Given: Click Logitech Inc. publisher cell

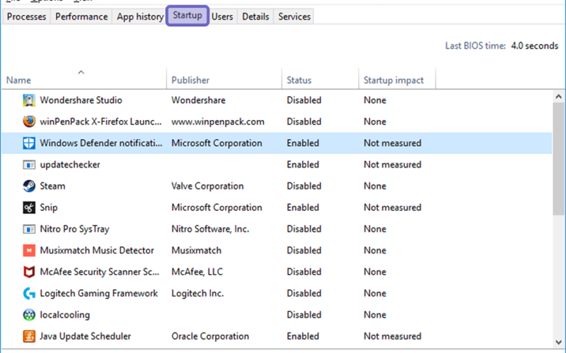Looking at the screenshot, I should click(x=197, y=293).
